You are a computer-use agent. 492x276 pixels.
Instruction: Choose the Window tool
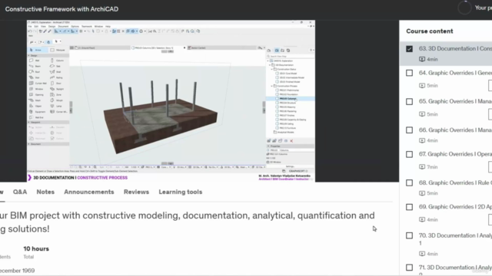point(36,89)
